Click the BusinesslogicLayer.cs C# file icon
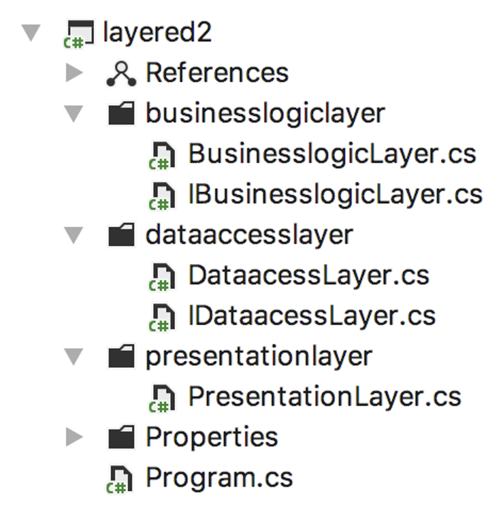 [x=161, y=155]
